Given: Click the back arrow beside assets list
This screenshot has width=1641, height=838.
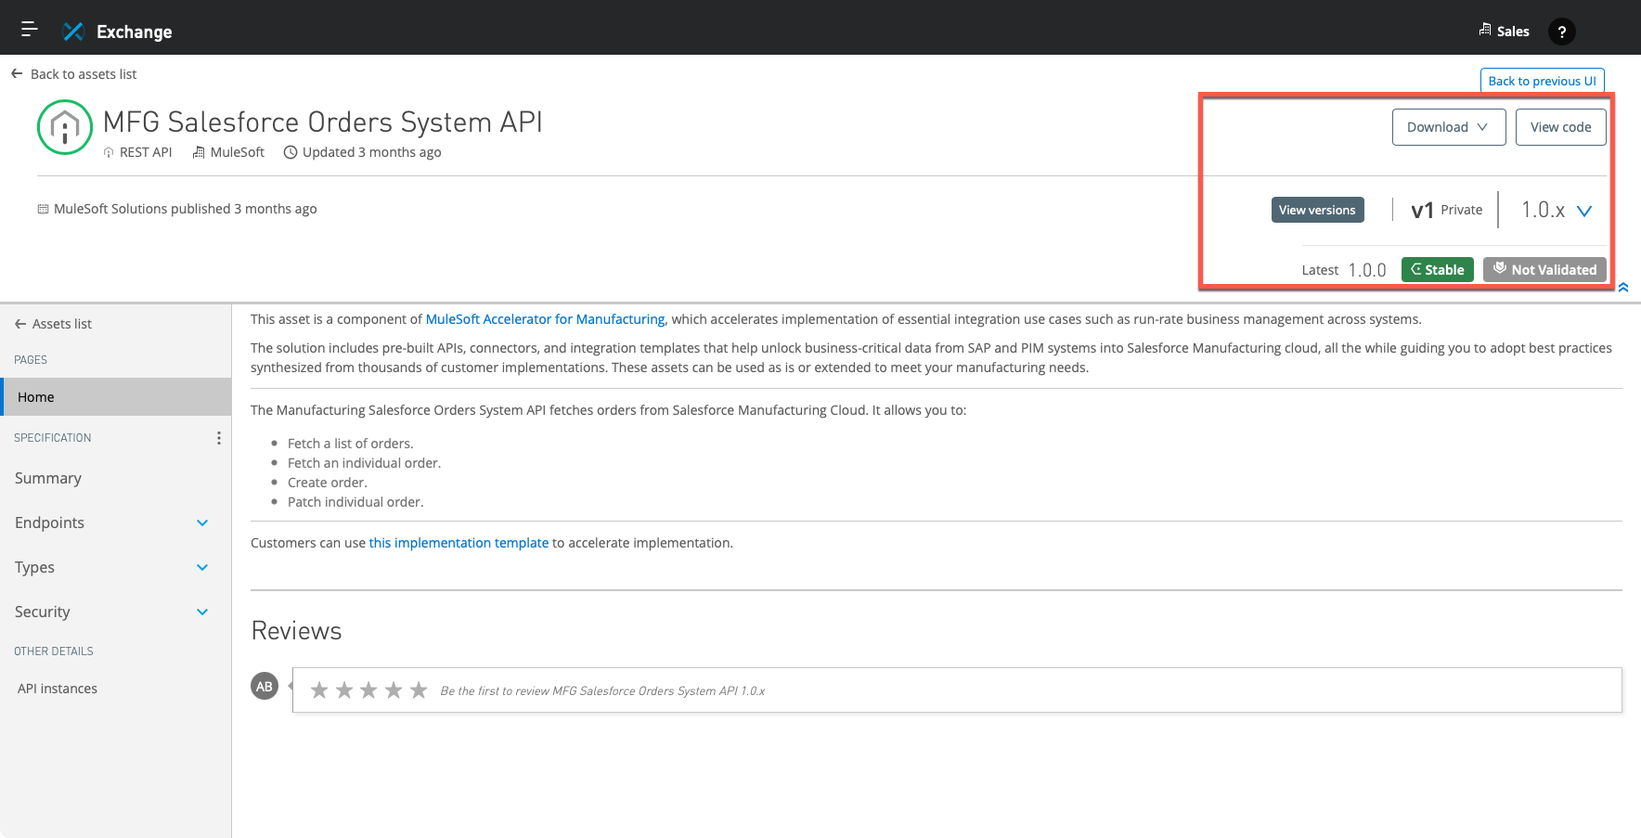Looking at the screenshot, I should [17, 73].
